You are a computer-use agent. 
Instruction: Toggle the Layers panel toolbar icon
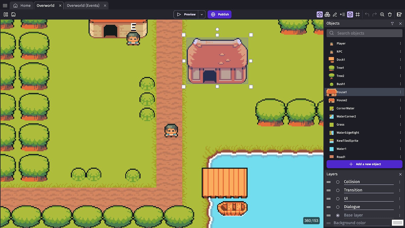pyautogui.click(x=350, y=14)
